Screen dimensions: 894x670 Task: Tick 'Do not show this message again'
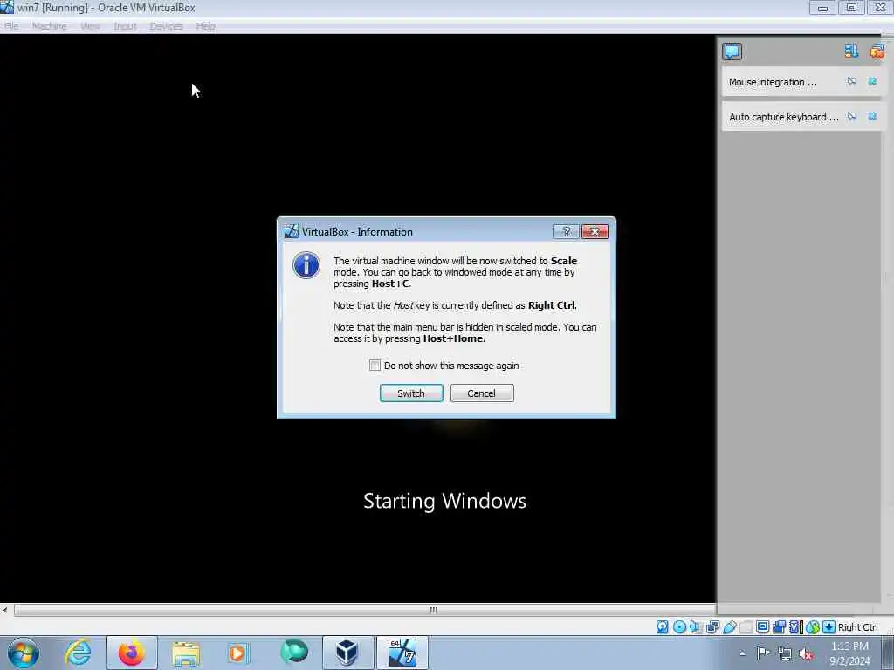click(x=375, y=366)
